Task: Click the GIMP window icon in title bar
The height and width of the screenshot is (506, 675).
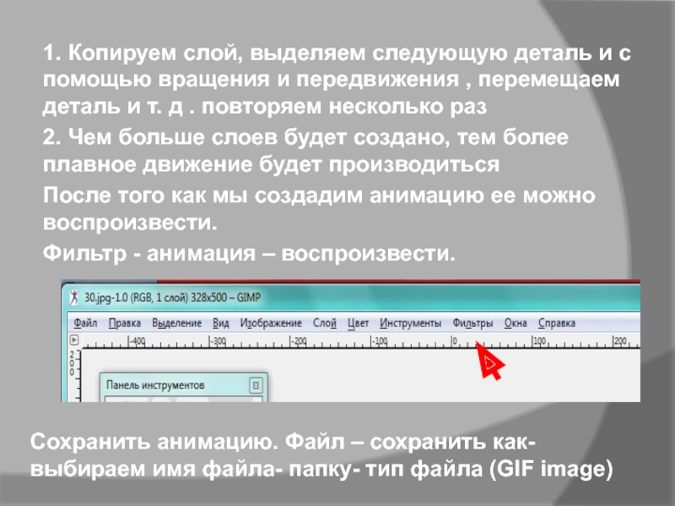Action: [x=74, y=298]
